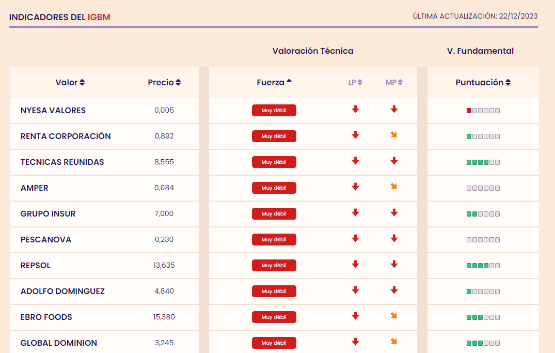
Task: Click ADOLFO DOMINGUEZ Muy débil badge
Action: click(274, 291)
